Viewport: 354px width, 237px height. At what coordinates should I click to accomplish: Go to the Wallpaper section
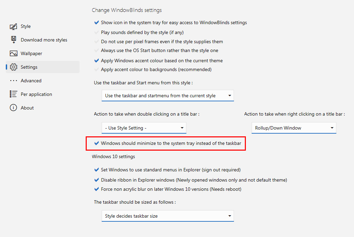pos(31,53)
